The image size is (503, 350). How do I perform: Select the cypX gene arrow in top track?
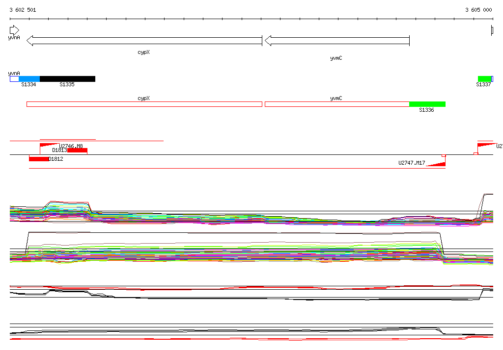click(144, 41)
